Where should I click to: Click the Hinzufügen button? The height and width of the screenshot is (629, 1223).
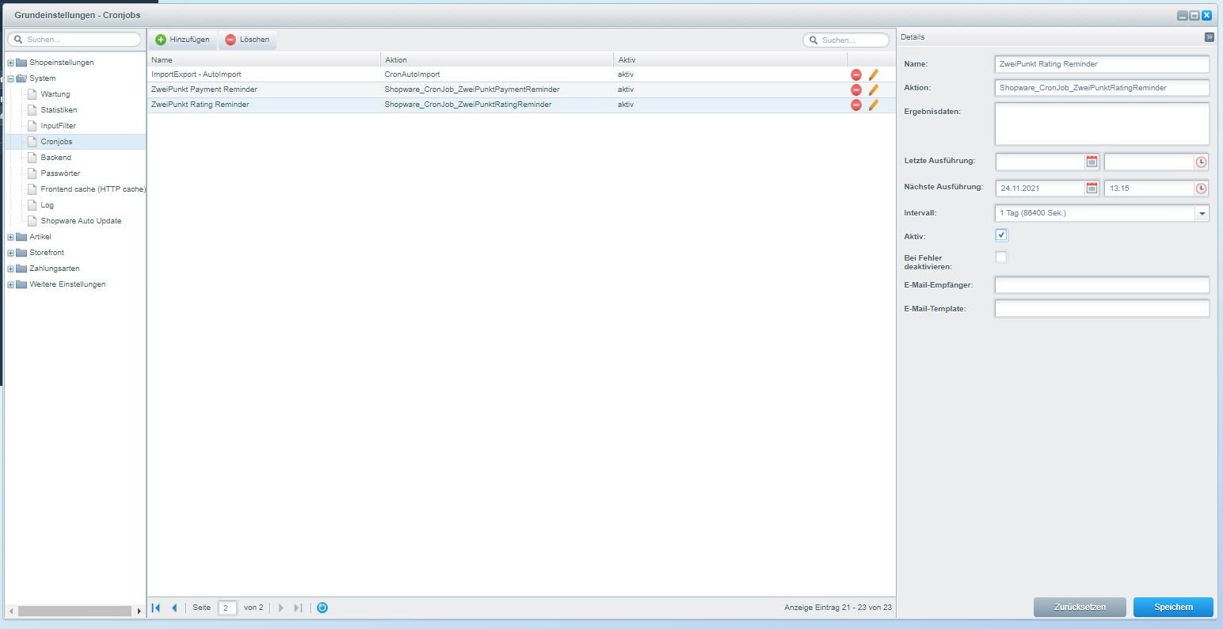183,40
